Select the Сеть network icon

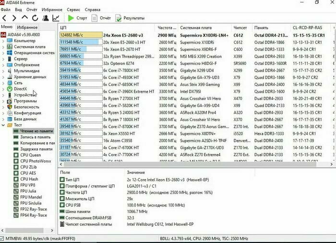coord(10,83)
